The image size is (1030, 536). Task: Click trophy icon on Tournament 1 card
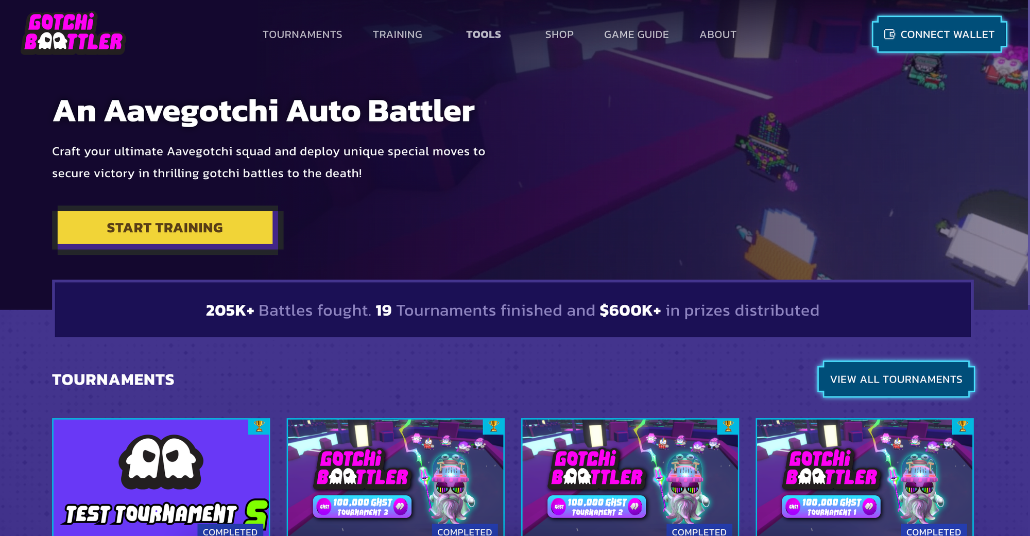pos(963,426)
